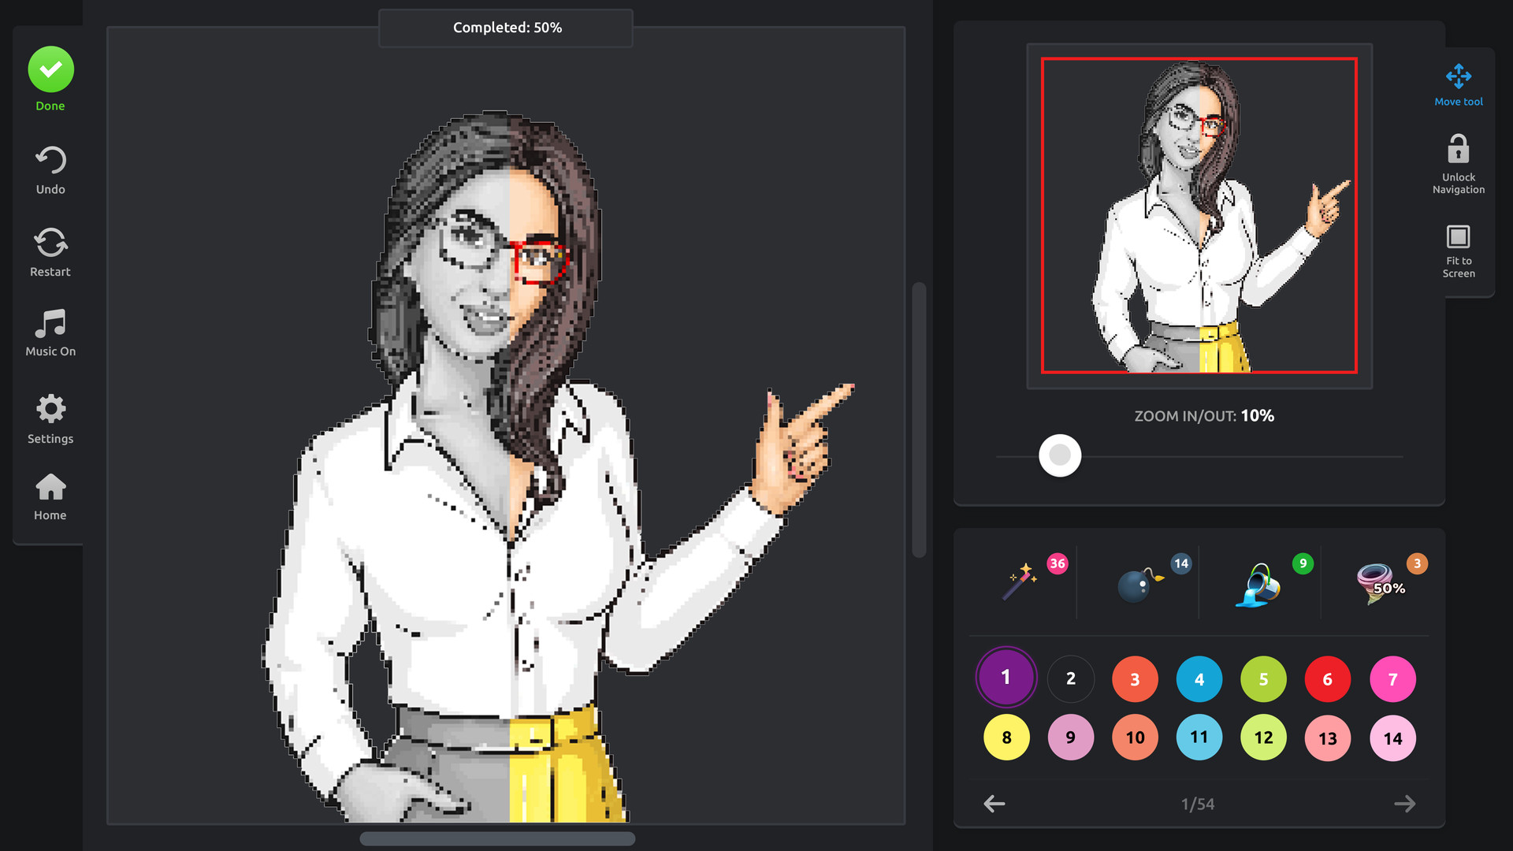Click the Done checkmark button
The height and width of the screenshot is (851, 1513).
50,69
